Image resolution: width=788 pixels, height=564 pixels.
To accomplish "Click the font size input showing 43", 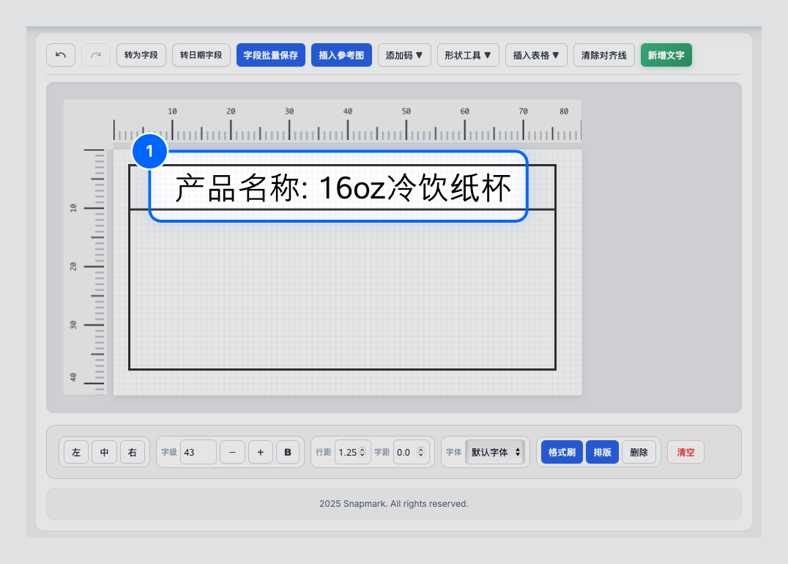I will click(196, 452).
